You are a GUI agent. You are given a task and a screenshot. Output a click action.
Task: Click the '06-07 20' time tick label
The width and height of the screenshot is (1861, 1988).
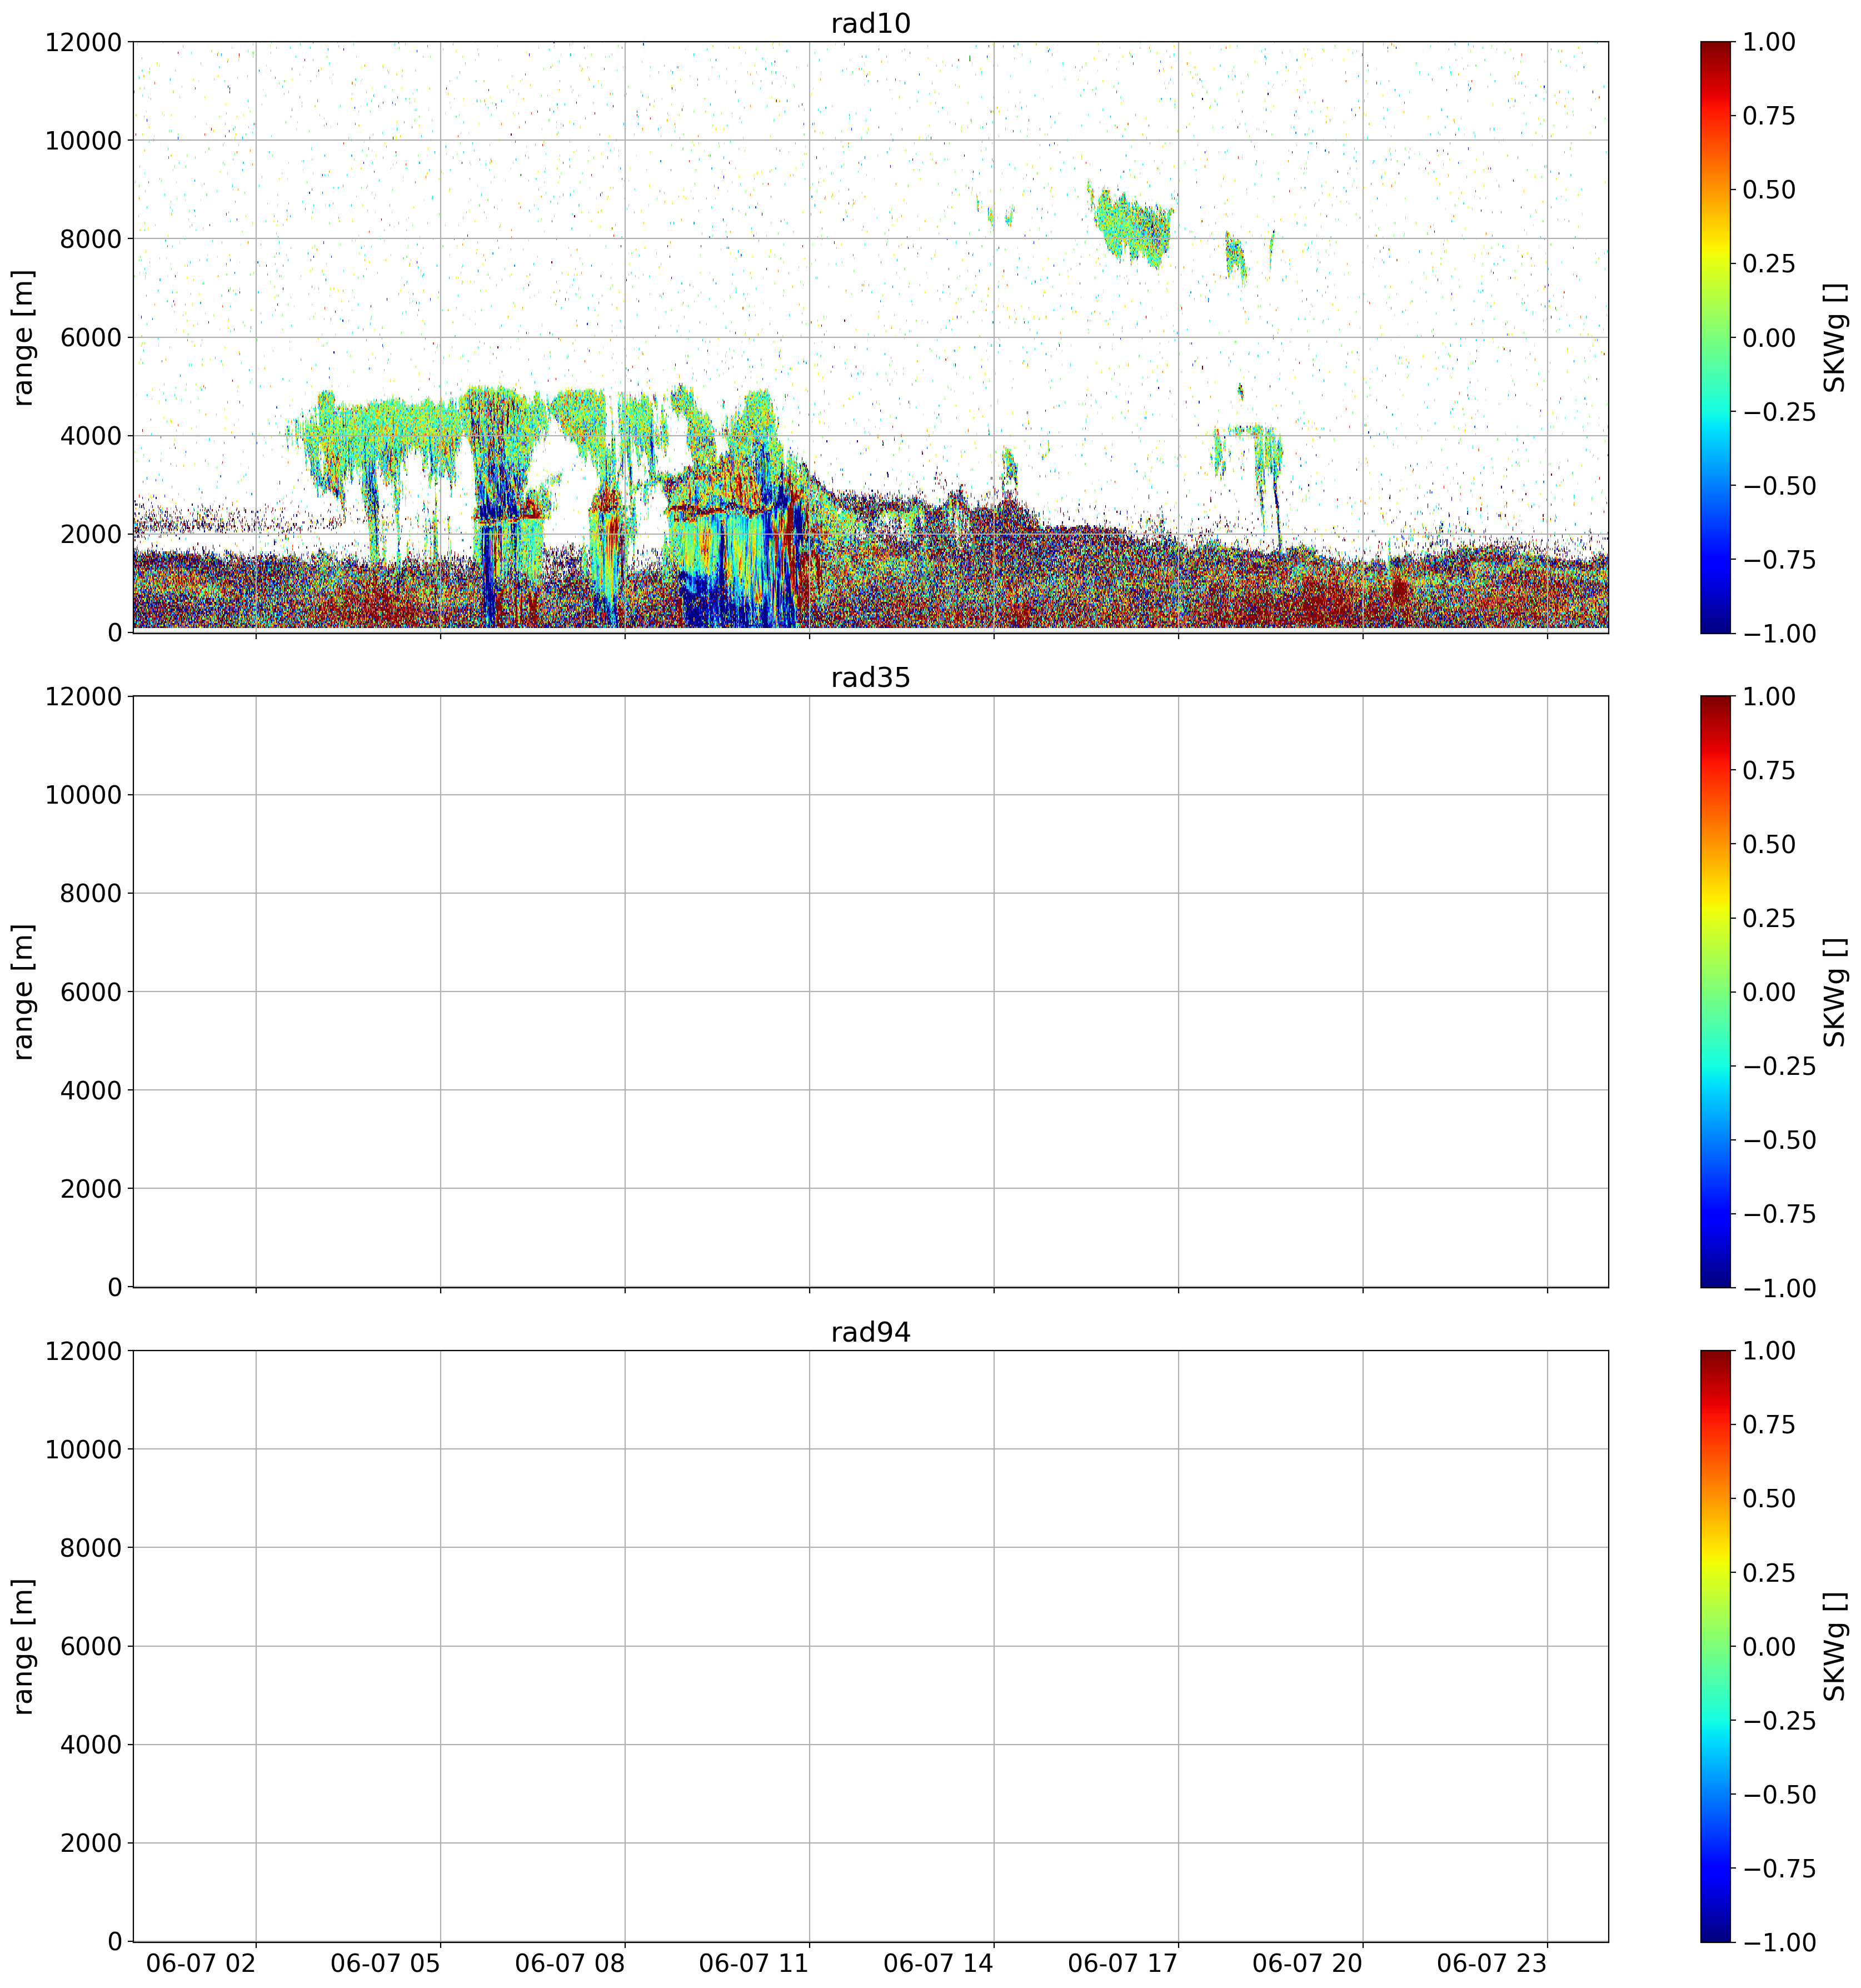click(x=1308, y=1963)
